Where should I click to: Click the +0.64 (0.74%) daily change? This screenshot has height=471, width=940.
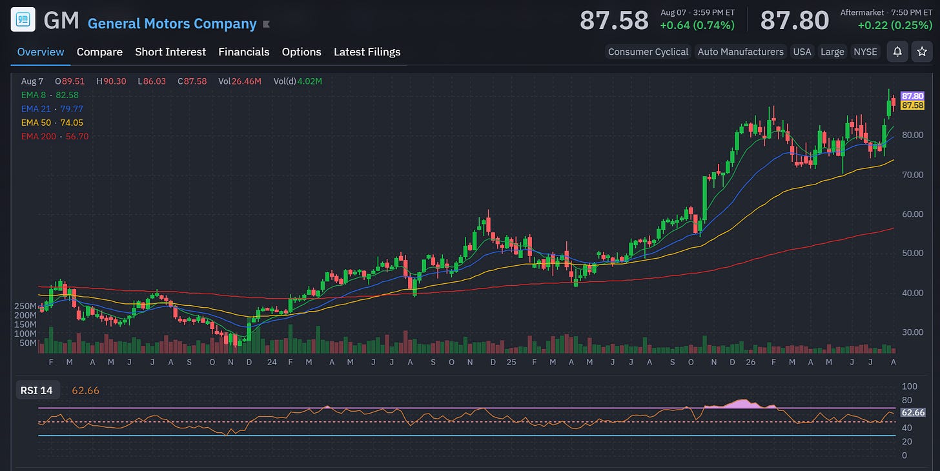pos(697,26)
